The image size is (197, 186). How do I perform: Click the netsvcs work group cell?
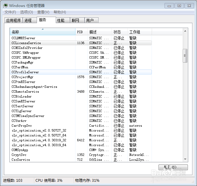tap(135, 126)
